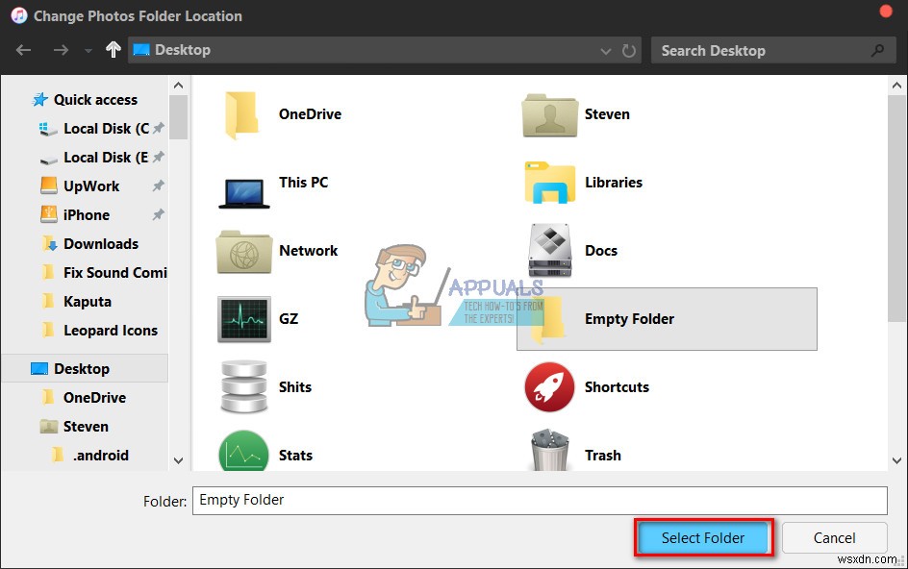Click the 'Libraries' item label
The image size is (908, 569).
614,183
